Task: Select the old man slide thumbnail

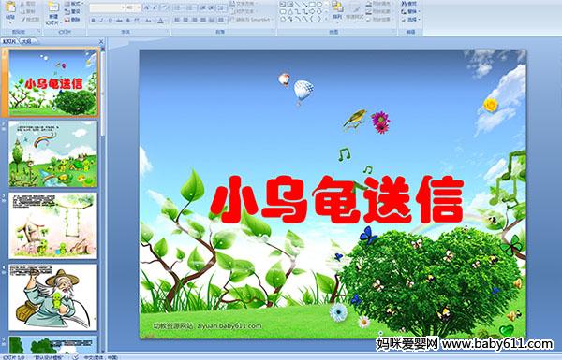Action: 53,297
